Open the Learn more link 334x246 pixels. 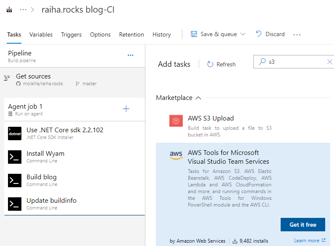(310, 241)
